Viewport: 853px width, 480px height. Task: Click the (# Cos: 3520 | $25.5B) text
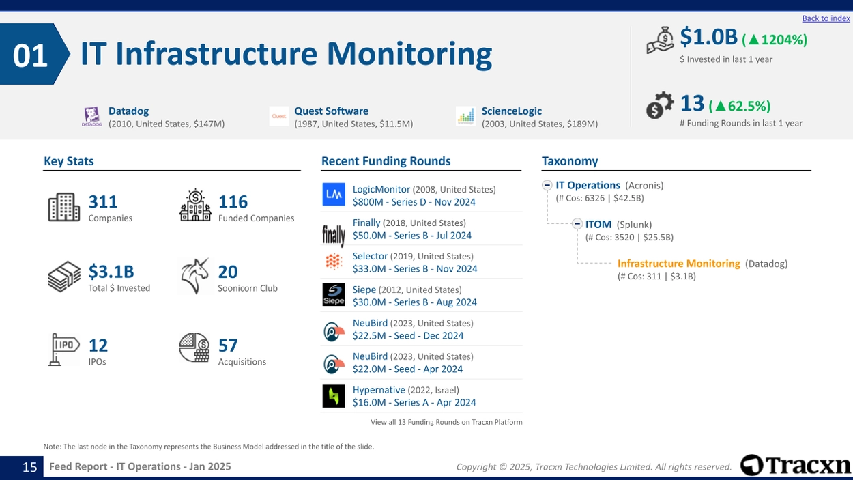(x=629, y=237)
